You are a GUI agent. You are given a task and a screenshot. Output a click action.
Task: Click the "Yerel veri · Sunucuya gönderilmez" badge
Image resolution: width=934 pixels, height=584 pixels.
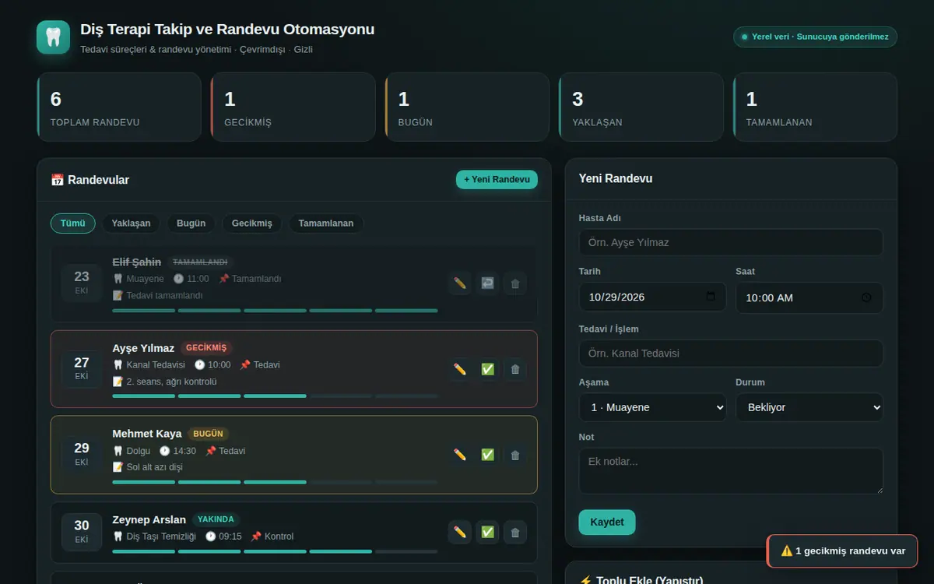815,37
